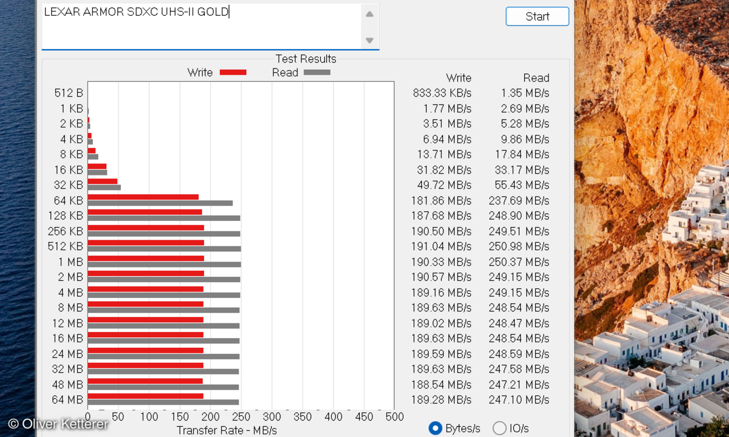
Task: Select the 64 MB row label
Action: 68,399
